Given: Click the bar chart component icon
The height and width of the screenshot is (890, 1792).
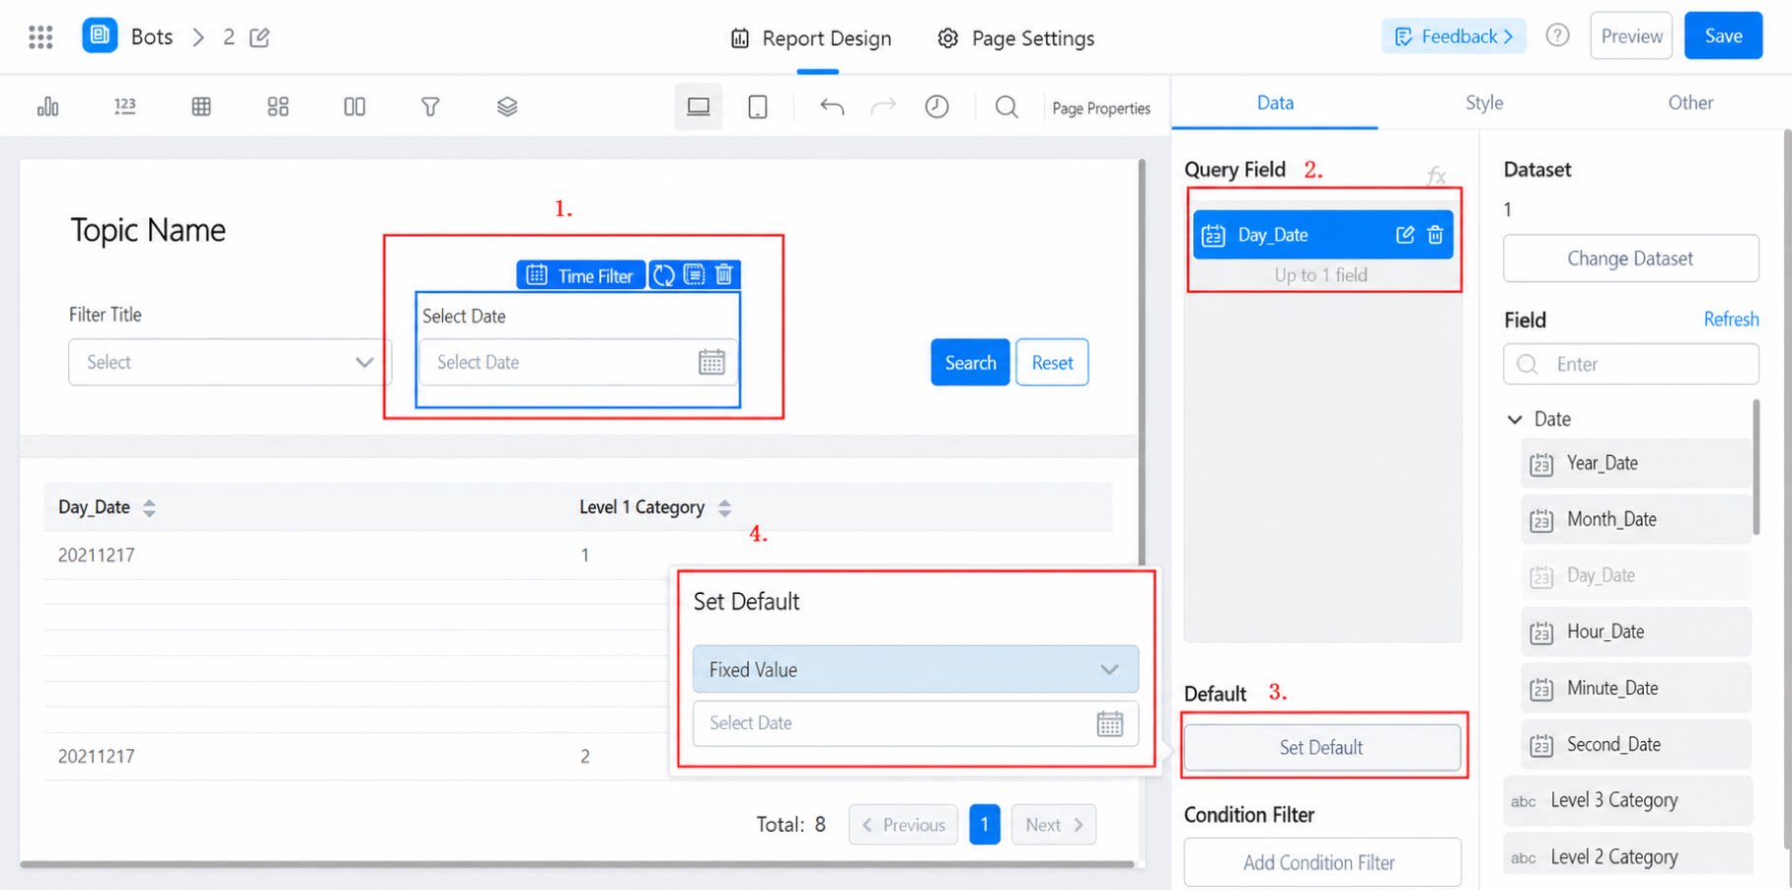Looking at the screenshot, I should [x=47, y=107].
